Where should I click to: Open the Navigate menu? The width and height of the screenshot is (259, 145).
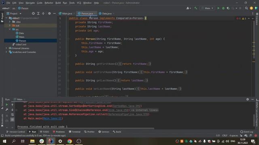(x=30, y=3)
